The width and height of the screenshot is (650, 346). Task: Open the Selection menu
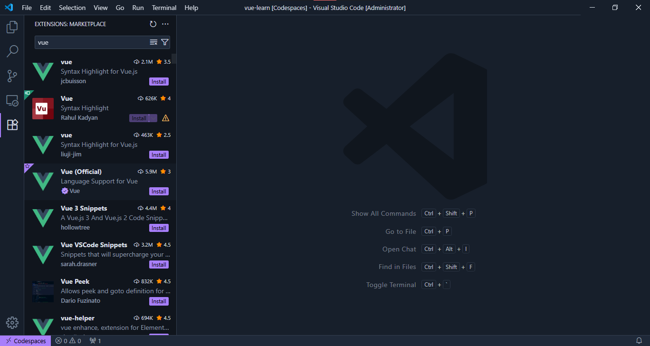(x=72, y=8)
